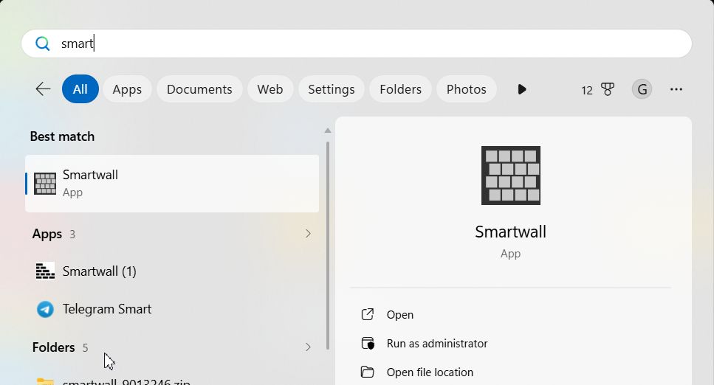This screenshot has height=385, width=714.
Task: Click the scroll-up arrow of results list
Action: (x=327, y=131)
